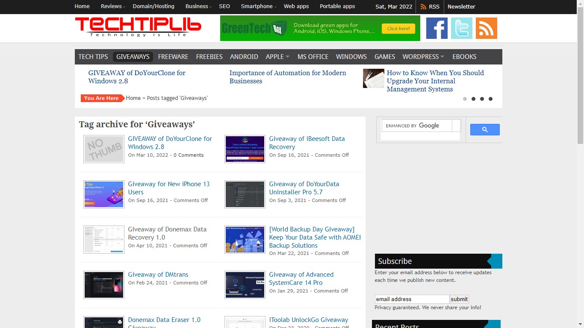
Task: Open post 'Giveaway of DMtrans'
Action: (x=158, y=275)
